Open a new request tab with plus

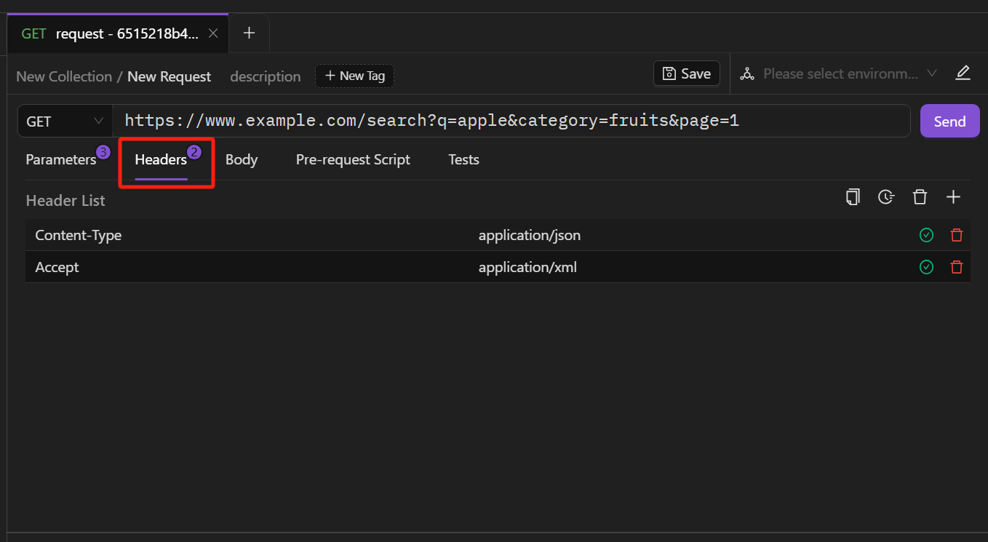click(249, 33)
